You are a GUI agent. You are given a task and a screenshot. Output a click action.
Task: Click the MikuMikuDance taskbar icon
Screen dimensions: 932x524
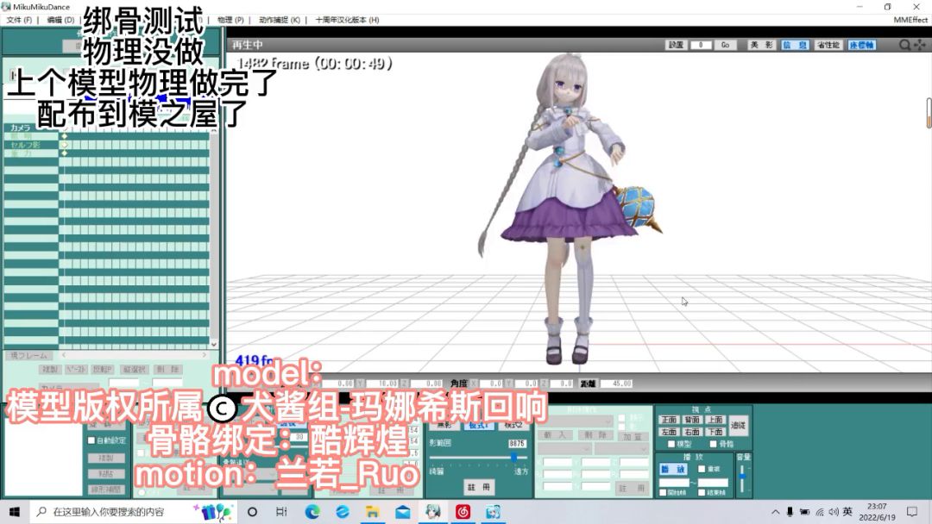434,512
